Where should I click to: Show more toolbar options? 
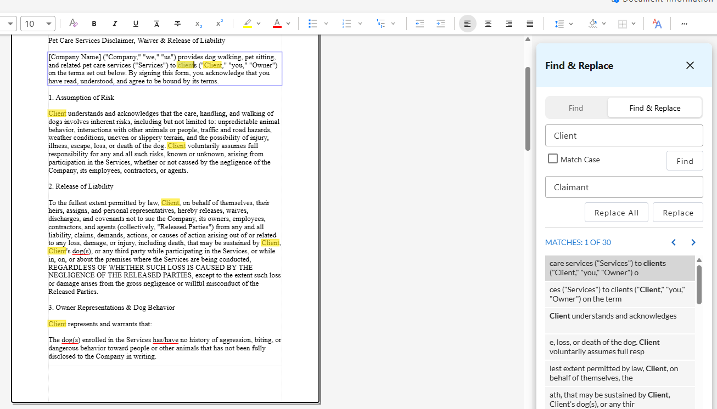point(684,24)
